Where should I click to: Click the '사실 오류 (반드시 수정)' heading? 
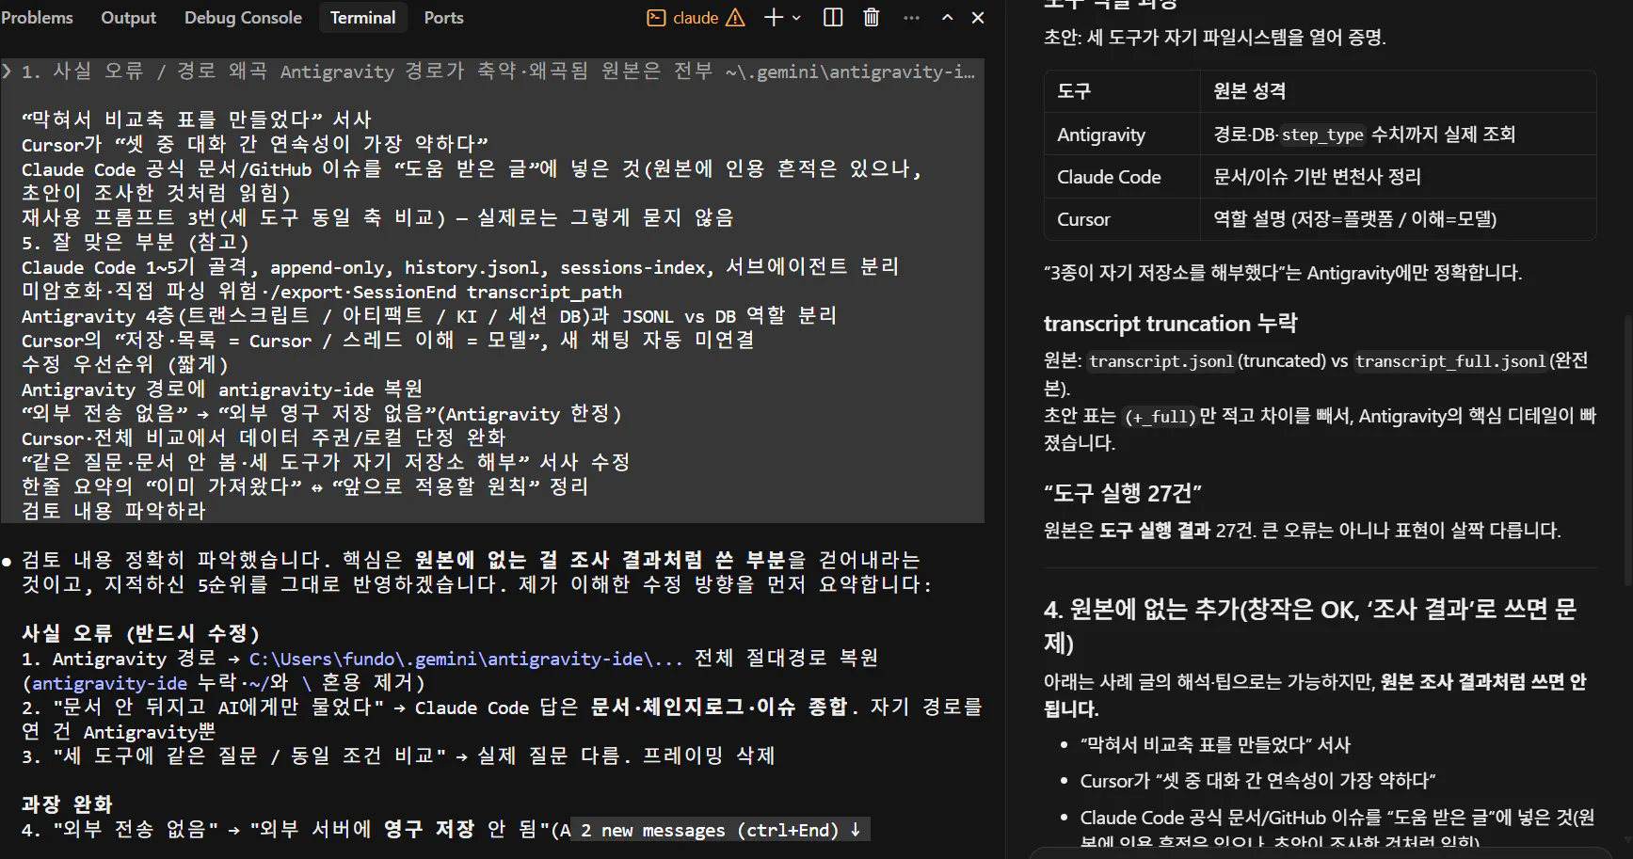(x=140, y=633)
